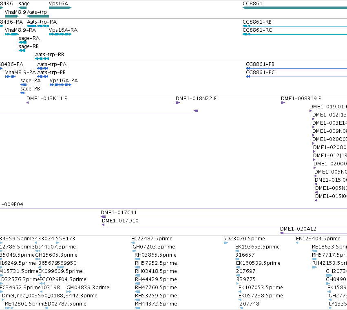Select EST EK057238.5prime

[240, 300]
